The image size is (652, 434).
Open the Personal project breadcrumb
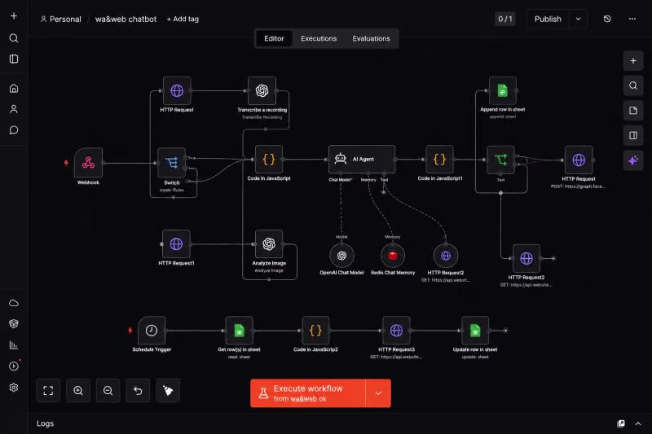tap(60, 19)
